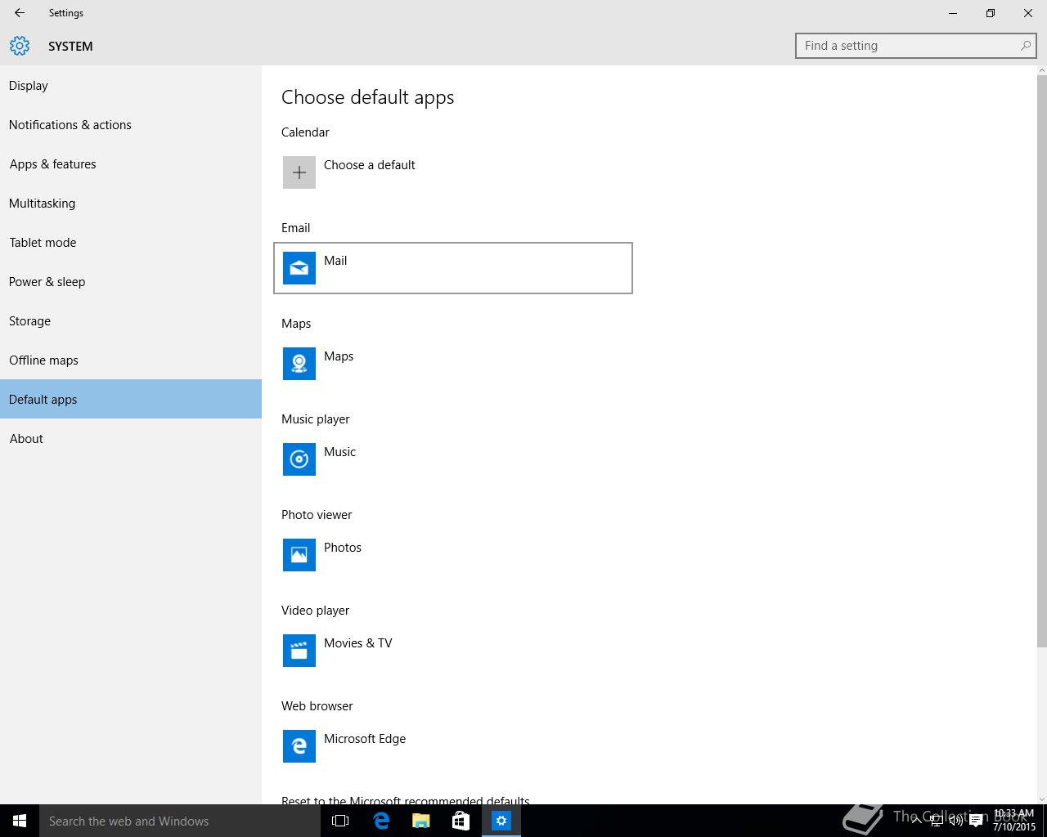Image resolution: width=1047 pixels, height=837 pixels.
Task: Open the Store from the taskbar
Action: point(461,821)
